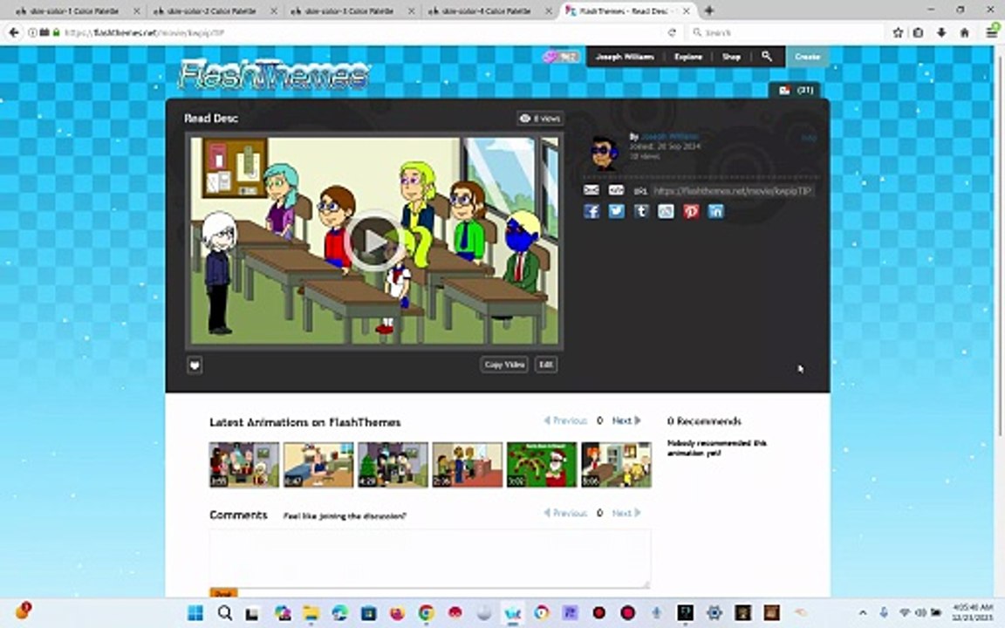
Task: Open Firefox from the taskbar
Action: coord(398,612)
